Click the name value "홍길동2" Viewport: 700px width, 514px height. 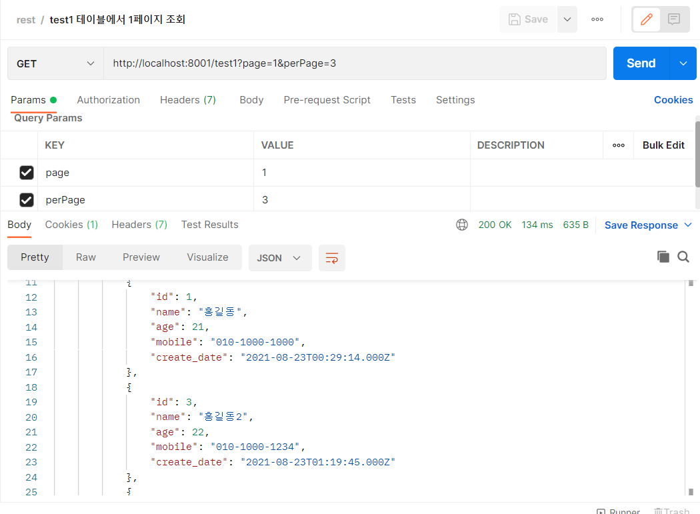pyautogui.click(x=223, y=417)
